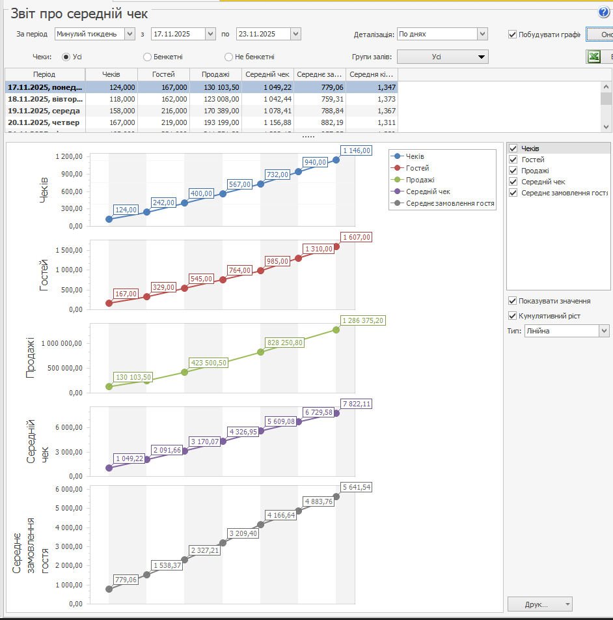Click the gray Середнє замовлення гостя legend marker
The width and height of the screenshot is (613, 620).
(x=398, y=203)
